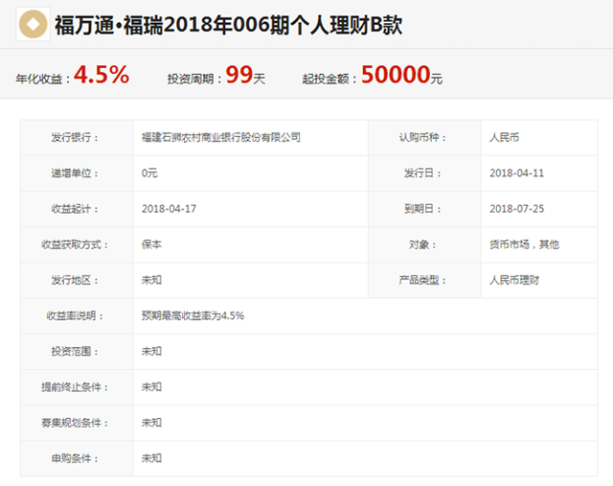
Task: Click the 收益率说明 label cell
Action: click(77, 315)
